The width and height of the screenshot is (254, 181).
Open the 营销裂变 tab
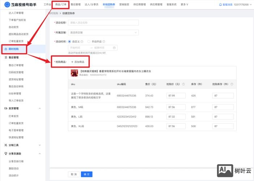point(124,5)
